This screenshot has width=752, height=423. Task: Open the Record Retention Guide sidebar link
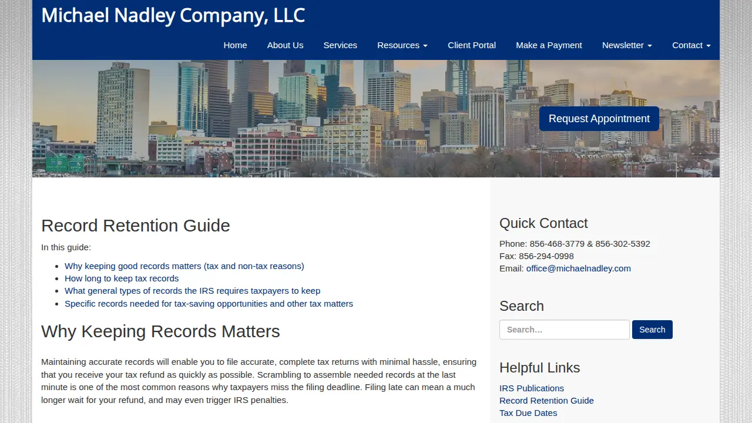coord(546,401)
